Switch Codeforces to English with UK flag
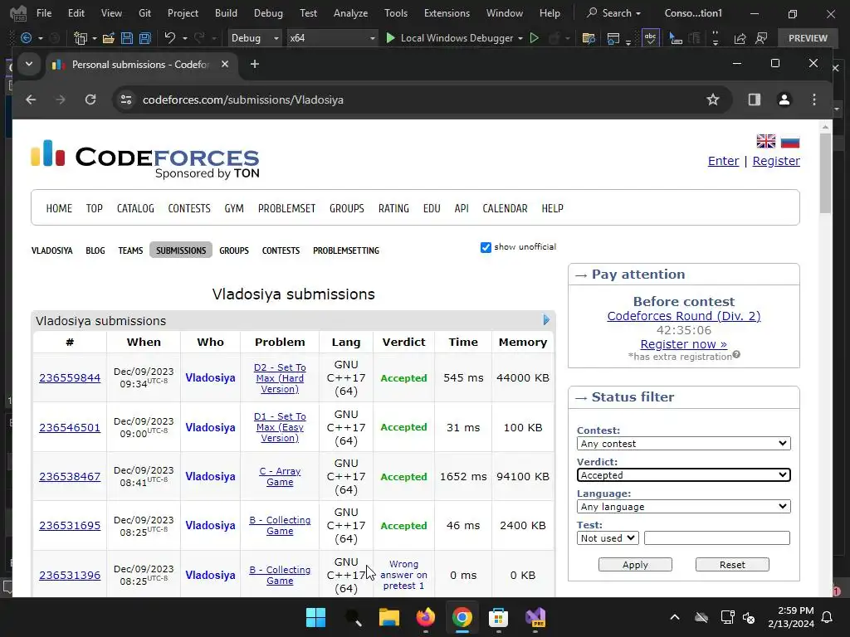The width and height of the screenshot is (850, 637). (766, 141)
